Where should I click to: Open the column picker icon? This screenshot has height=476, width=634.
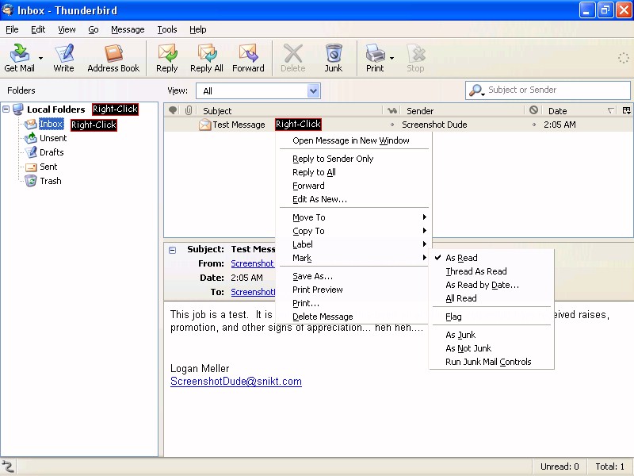(x=627, y=110)
